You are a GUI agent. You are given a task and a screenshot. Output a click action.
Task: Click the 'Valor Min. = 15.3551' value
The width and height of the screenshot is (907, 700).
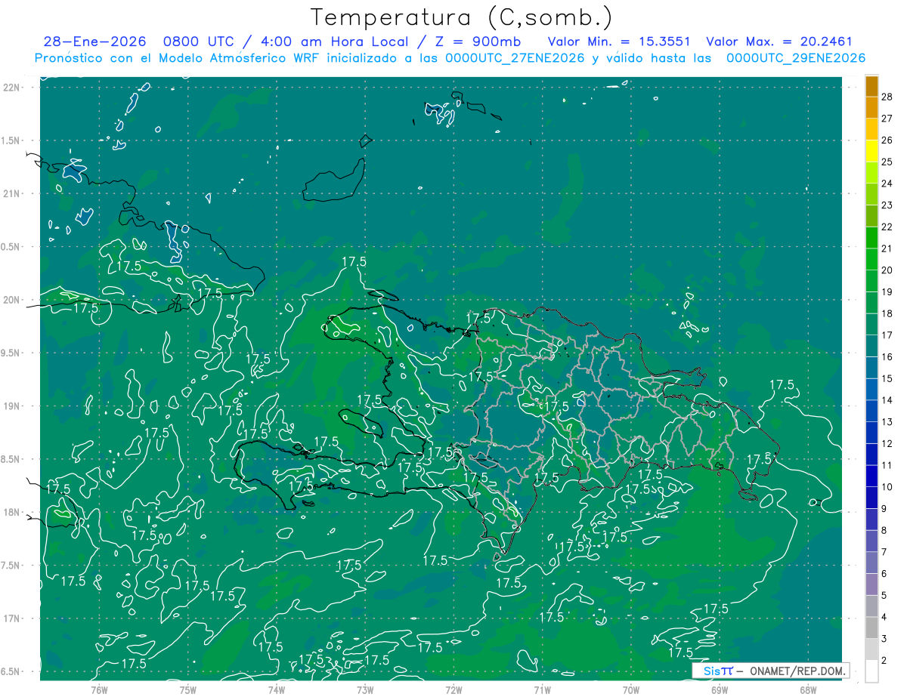click(x=619, y=42)
